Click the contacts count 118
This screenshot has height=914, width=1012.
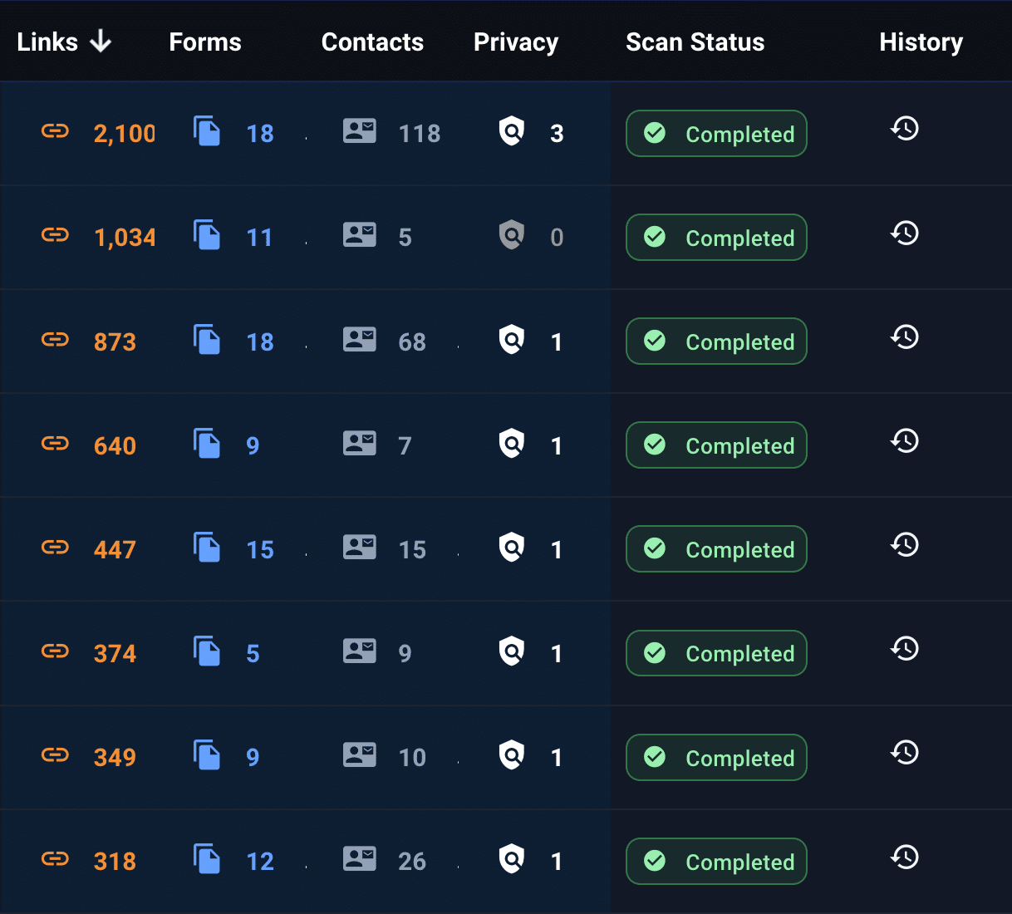tap(420, 134)
